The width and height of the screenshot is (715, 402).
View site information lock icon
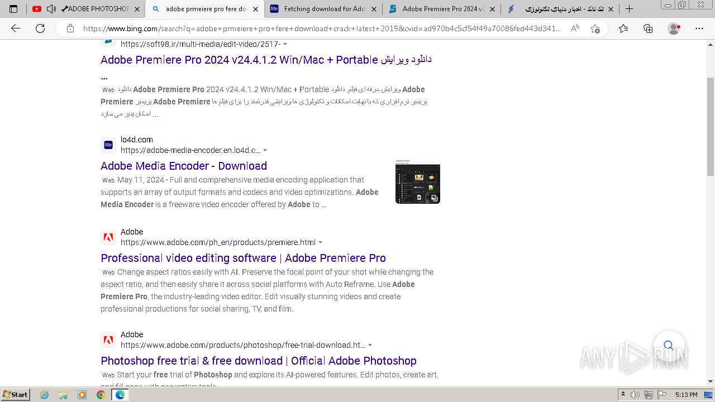click(70, 28)
